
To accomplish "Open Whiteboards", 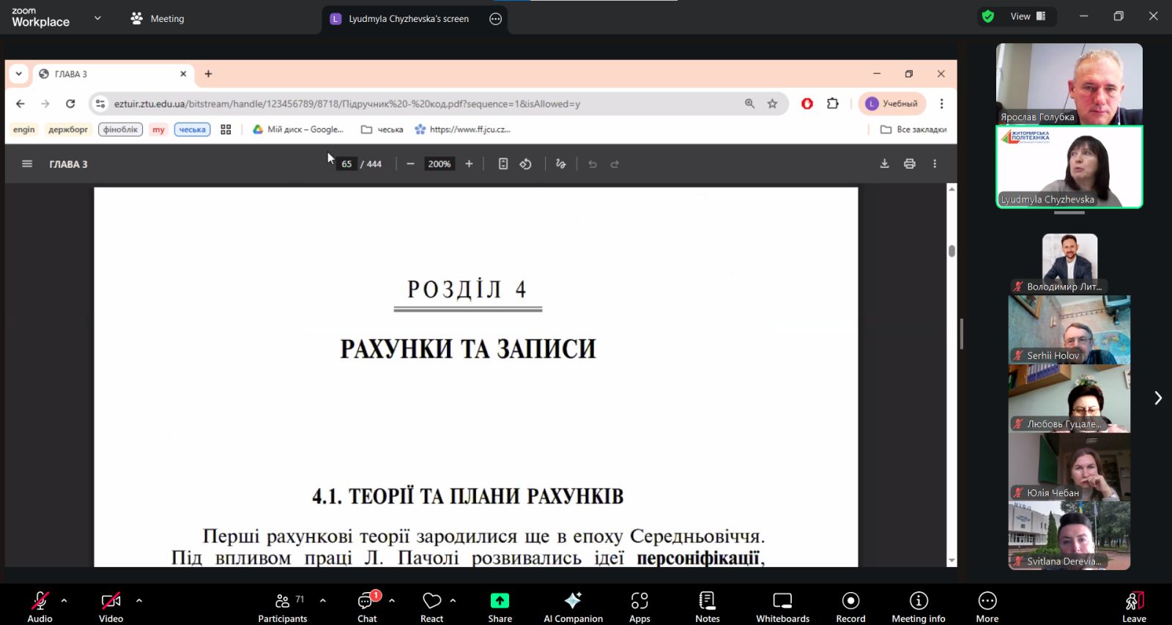I will 782,607.
